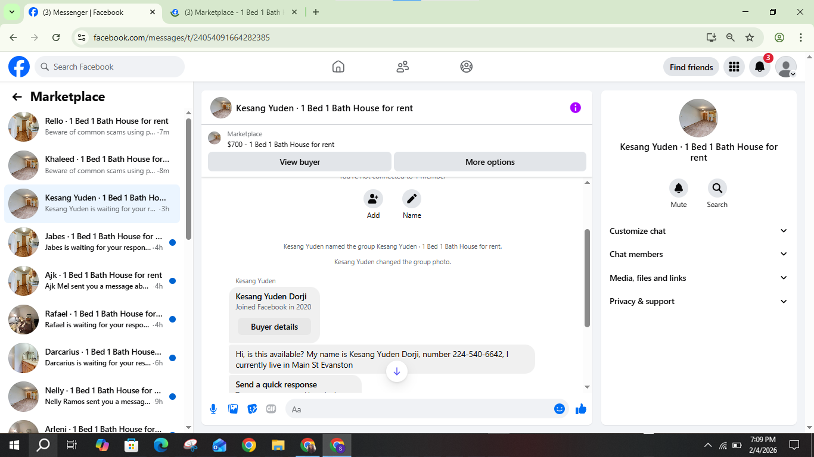The height and width of the screenshot is (457, 814).
Task: Open the large group photo in sidebar
Action: (698, 118)
